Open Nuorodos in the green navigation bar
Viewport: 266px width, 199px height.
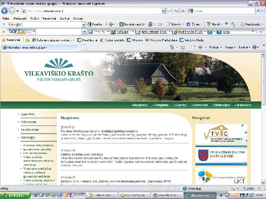pyautogui.click(x=244, y=105)
